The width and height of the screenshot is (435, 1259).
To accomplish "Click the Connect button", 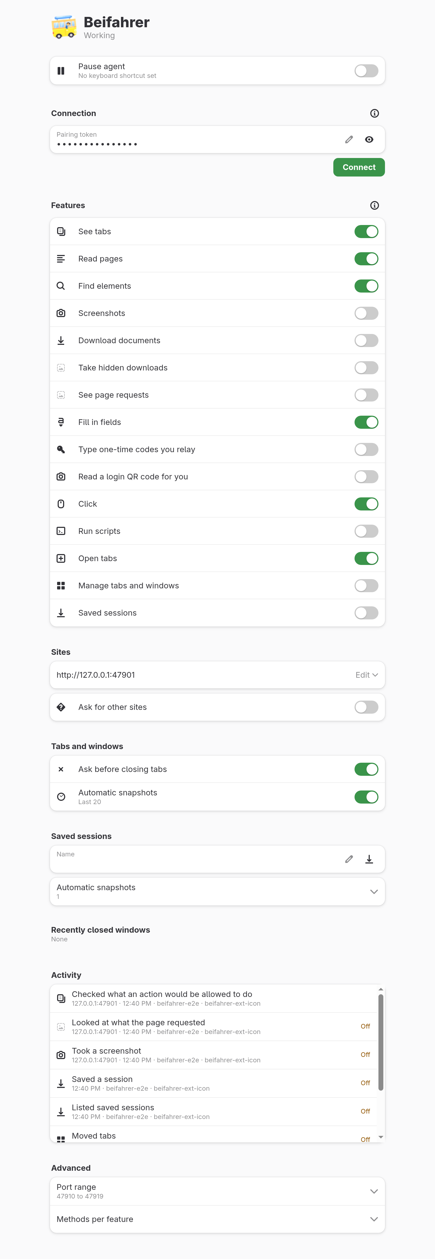I will 359,167.
